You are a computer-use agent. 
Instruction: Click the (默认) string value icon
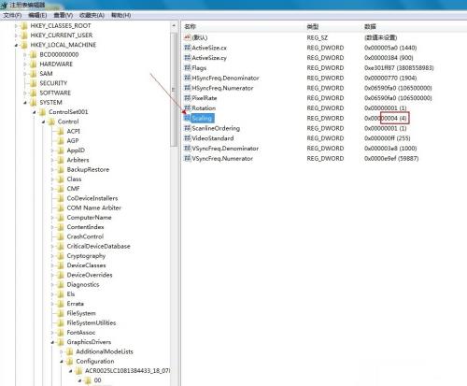click(187, 37)
